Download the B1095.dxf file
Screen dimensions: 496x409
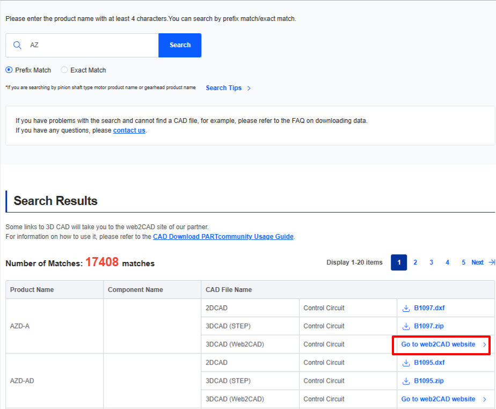coord(429,363)
